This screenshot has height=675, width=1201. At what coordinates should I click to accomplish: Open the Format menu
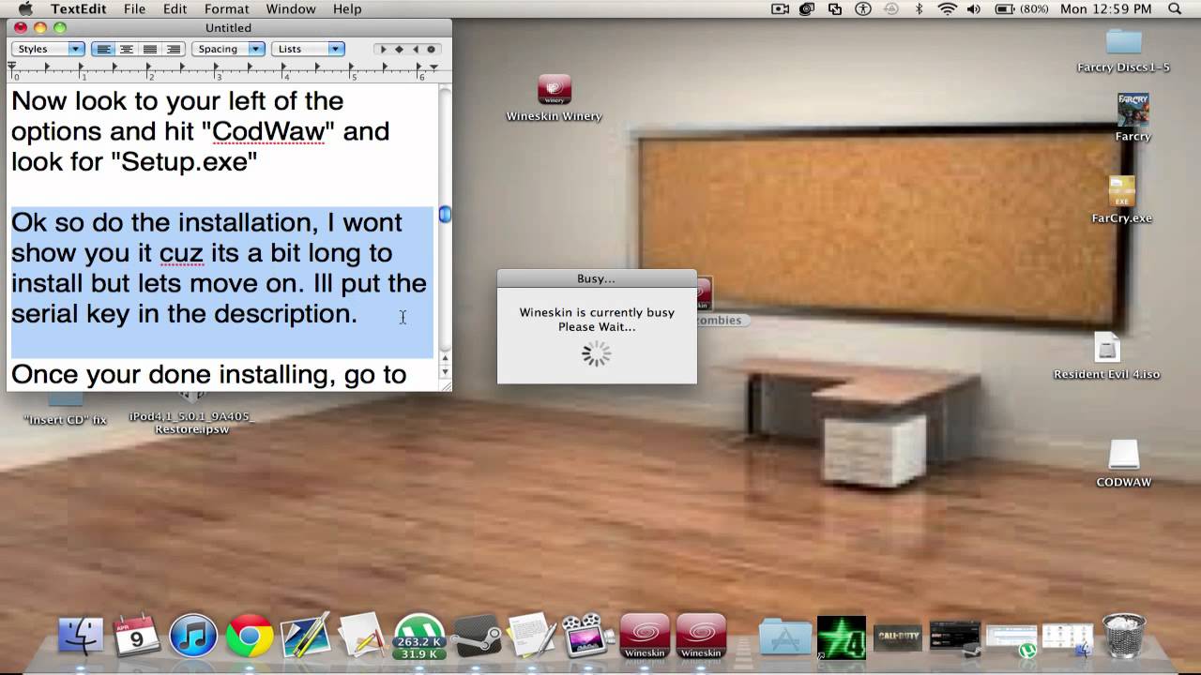pos(226,8)
